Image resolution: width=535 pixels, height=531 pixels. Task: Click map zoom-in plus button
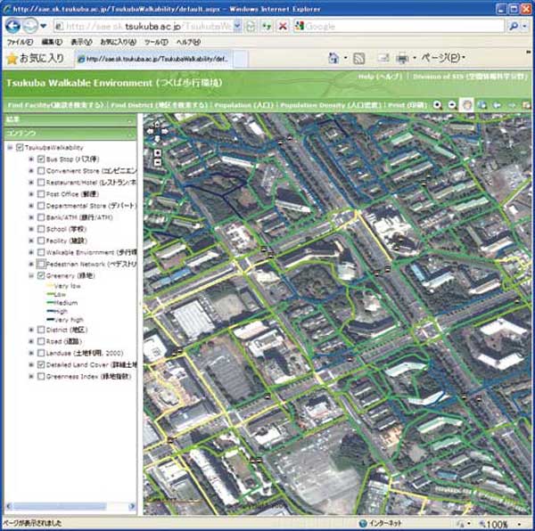[x=157, y=152]
